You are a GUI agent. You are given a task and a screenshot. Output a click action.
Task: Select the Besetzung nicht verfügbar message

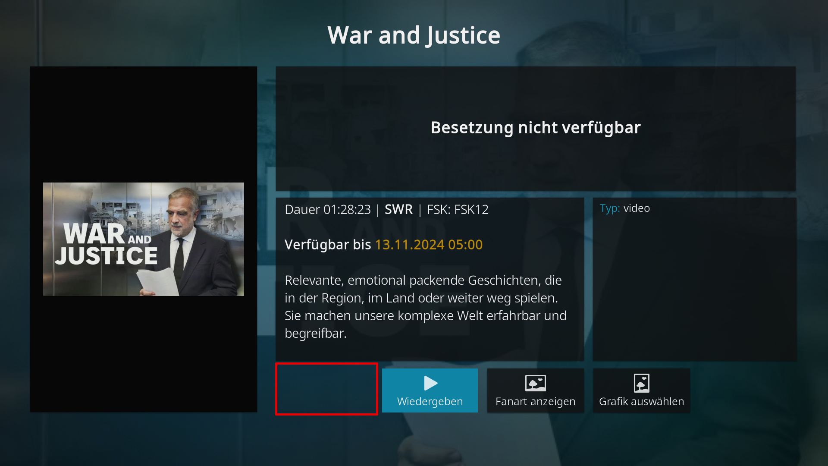pos(536,128)
